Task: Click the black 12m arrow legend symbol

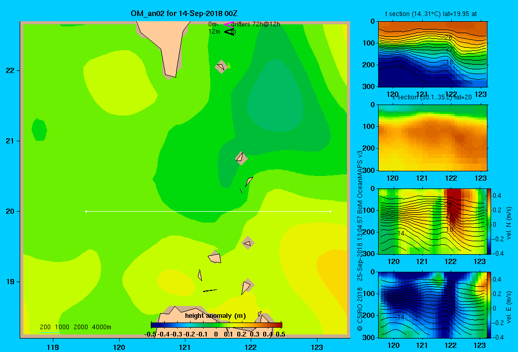Action: (x=229, y=32)
